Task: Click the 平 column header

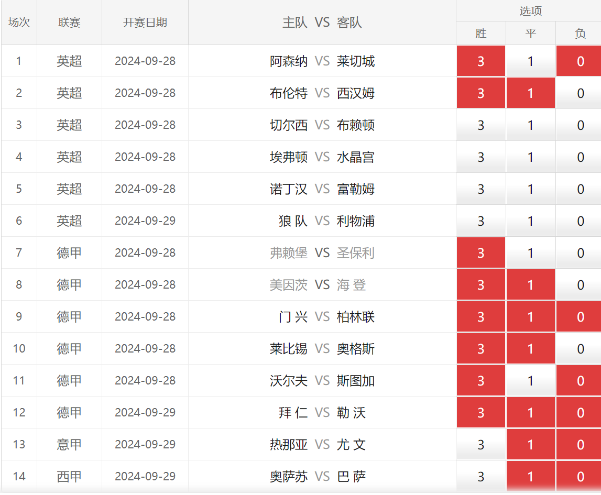Action: [530, 34]
